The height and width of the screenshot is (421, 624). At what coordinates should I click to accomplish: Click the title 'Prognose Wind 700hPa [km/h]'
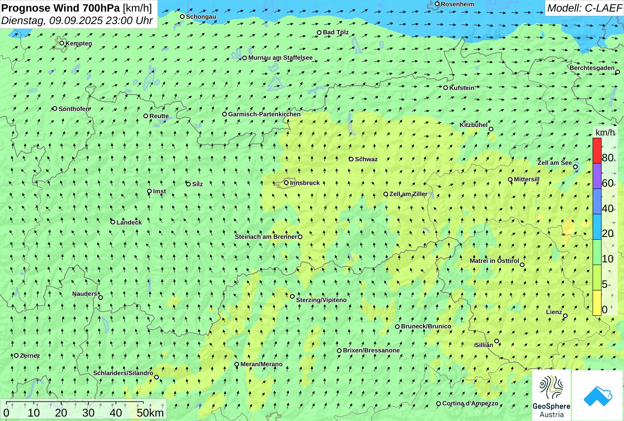[x=77, y=8]
